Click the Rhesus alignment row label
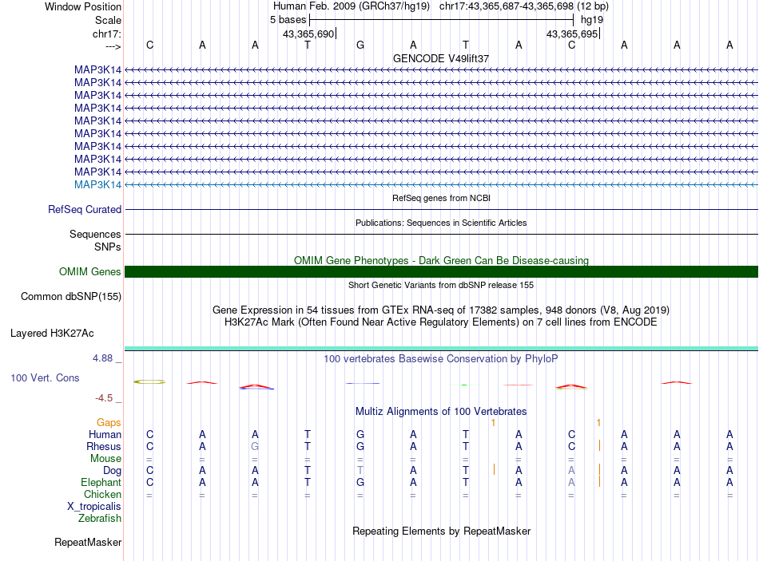This screenshot has width=759, height=561. pyautogui.click(x=104, y=446)
